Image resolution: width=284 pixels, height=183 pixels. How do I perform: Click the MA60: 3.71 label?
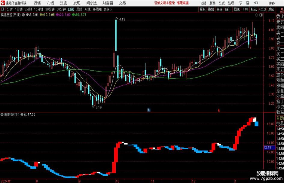(79, 15)
